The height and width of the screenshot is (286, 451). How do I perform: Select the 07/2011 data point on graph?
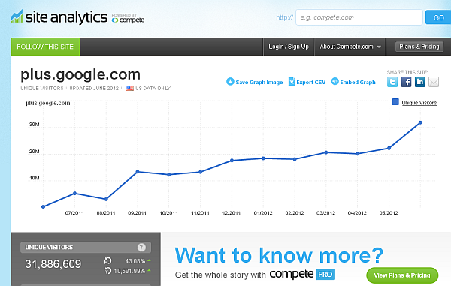pos(74,193)
